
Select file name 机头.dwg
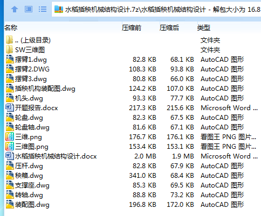tap(29, 98)
